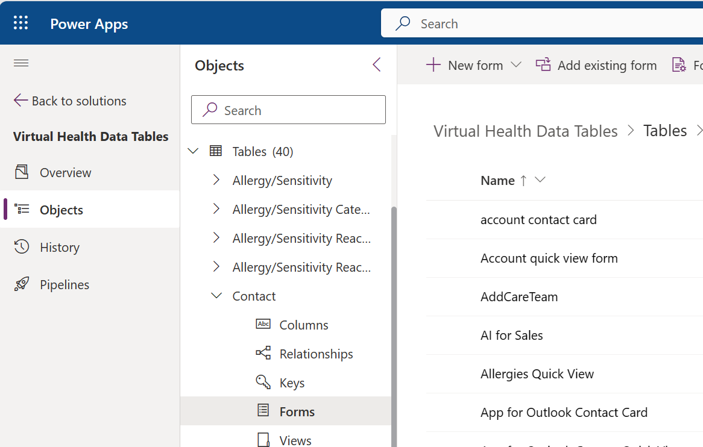Click the Objects tree scrollbar
Viewport: 703px width, 447px height.
click(394, 326)
